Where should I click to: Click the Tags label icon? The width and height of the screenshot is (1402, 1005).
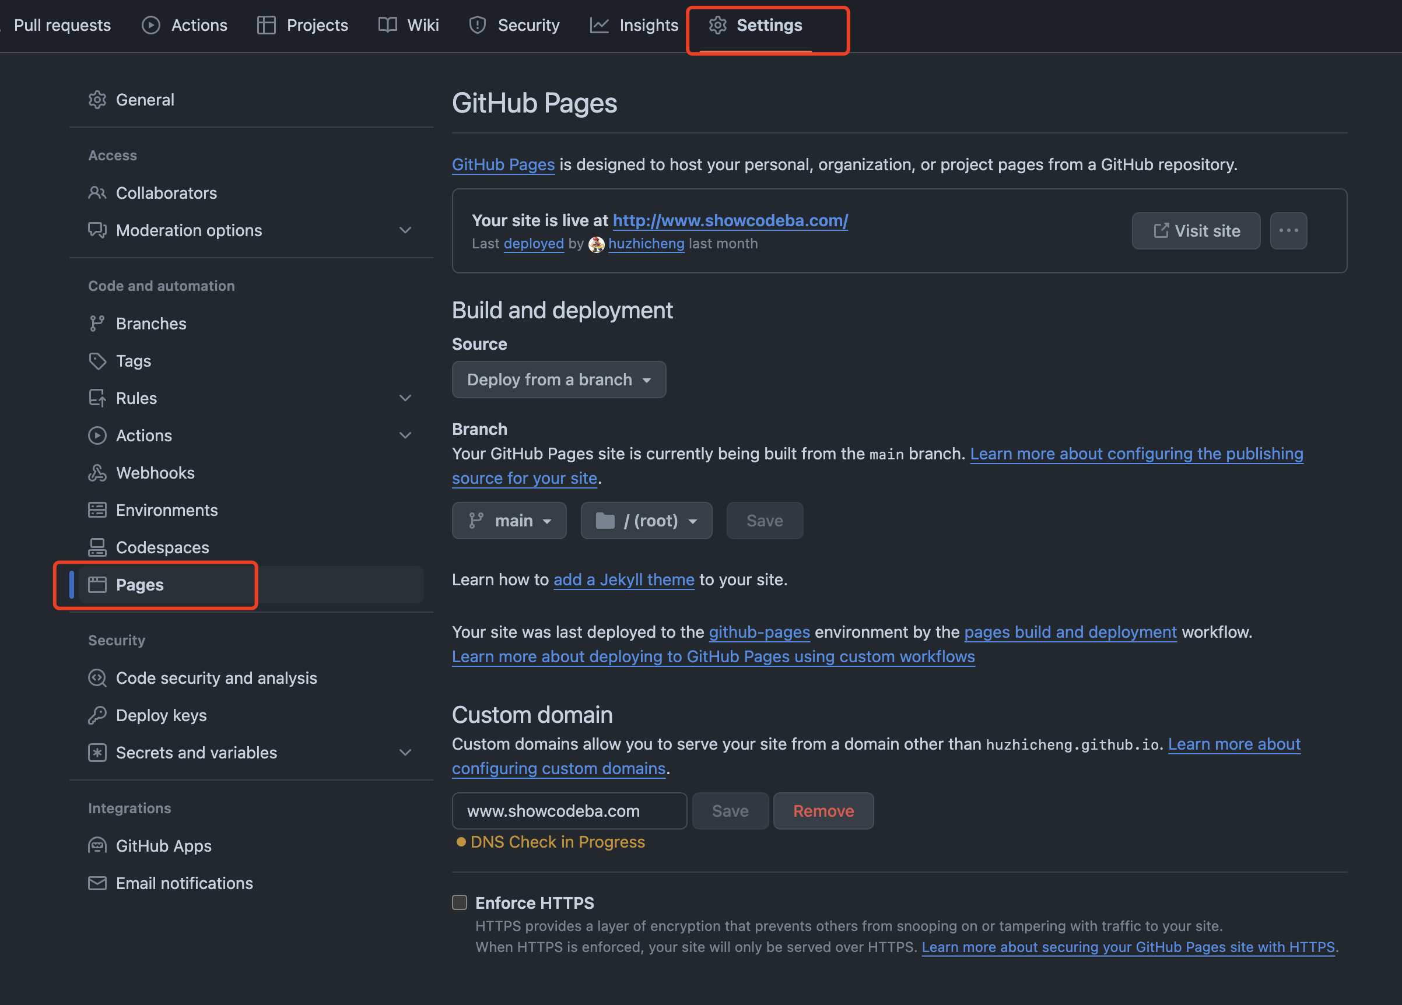coord(97,361)
